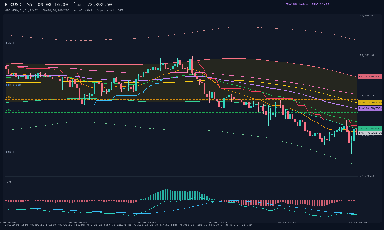Click the BTCUSD symbol in the chart title

pos(13,5)
